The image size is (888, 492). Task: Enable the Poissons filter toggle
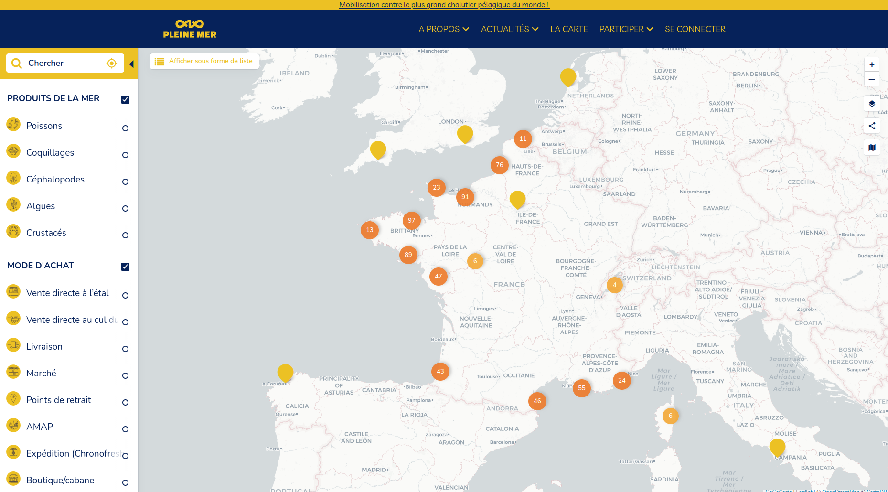click(125, 128)
